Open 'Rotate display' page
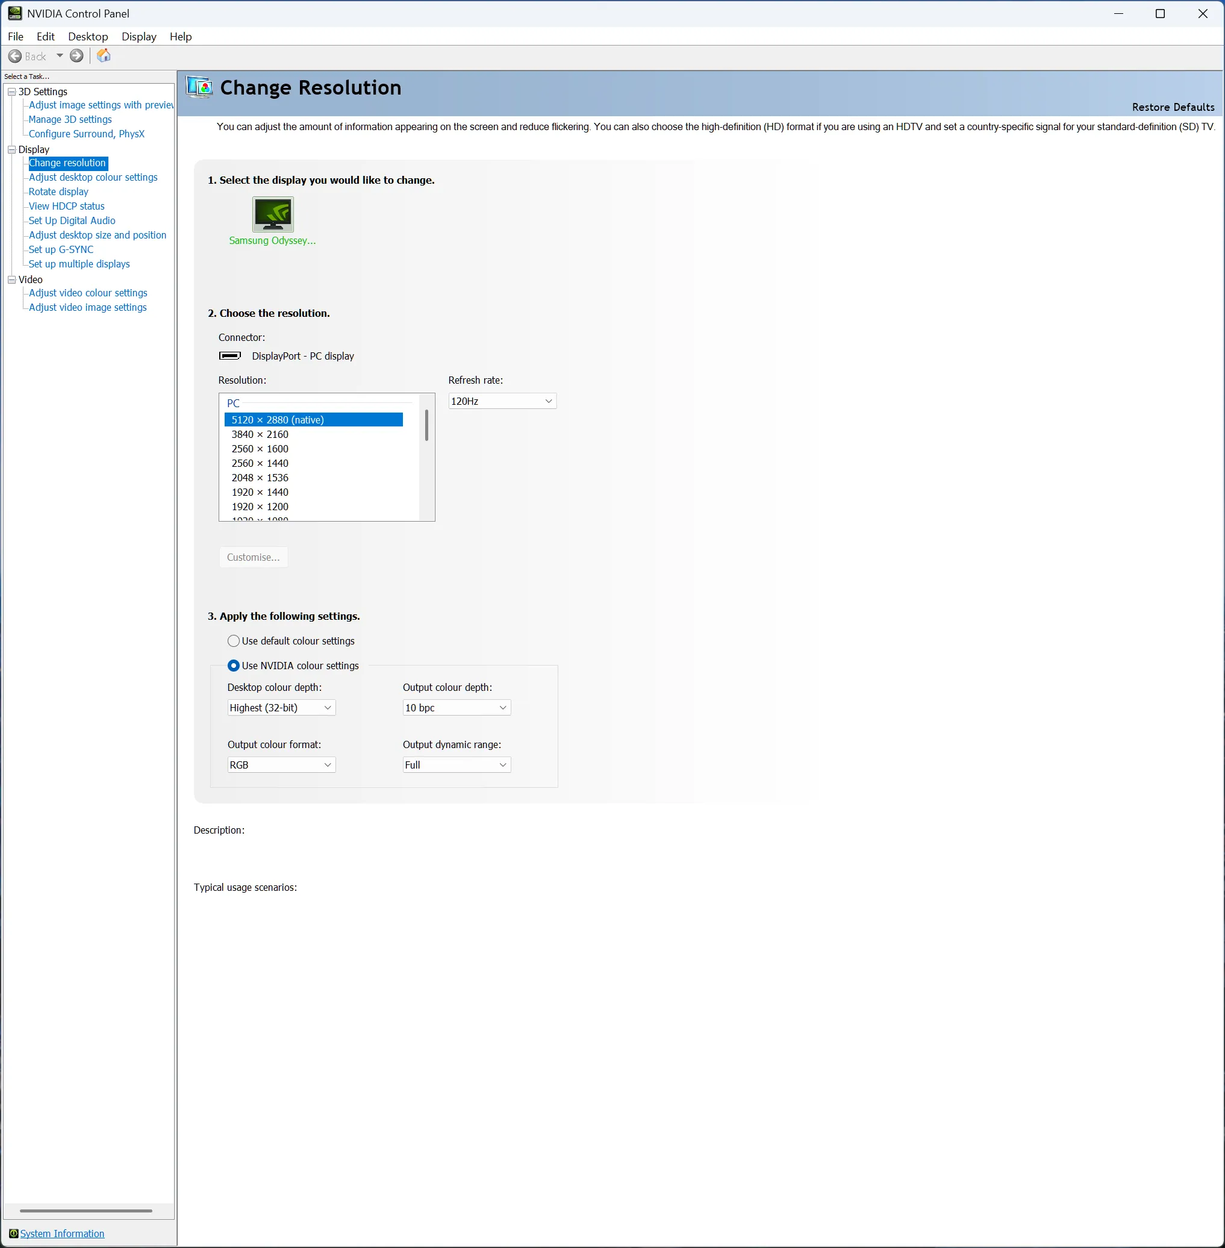1225x1248 pixels. point(58,192)
